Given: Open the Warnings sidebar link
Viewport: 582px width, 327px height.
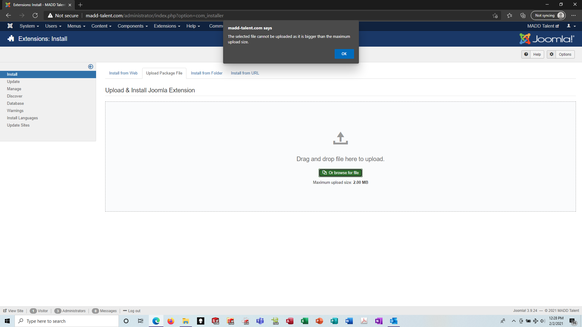Looking at the screenshot, I should [x=15, y=111].
